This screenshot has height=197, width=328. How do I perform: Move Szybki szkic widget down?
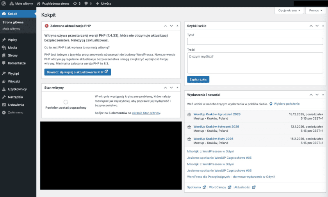tap(317, 26)
